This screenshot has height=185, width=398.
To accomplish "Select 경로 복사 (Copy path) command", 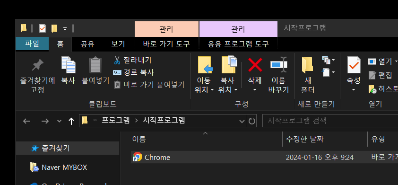I will coord(133,72).
